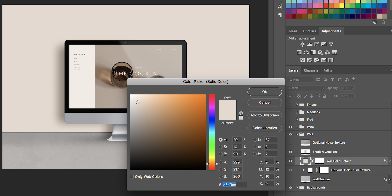Screen dimensions: 392x196
Task: Create new swatch from Swatches panel
Action: coord(374,22)
